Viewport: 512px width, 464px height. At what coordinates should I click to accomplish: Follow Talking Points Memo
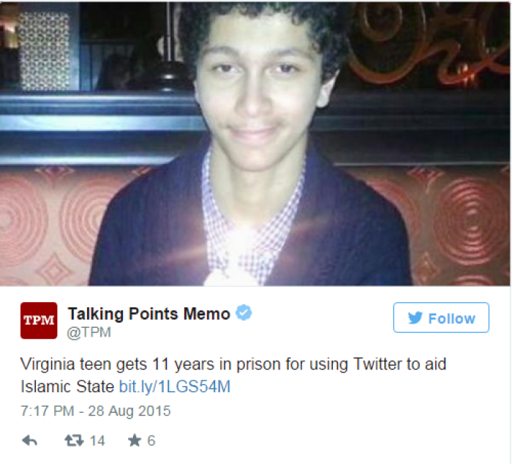[441, 318]
